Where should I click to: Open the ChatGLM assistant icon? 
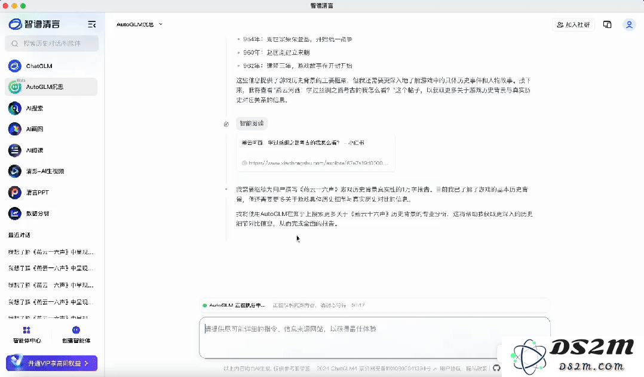tap(15, 66)
